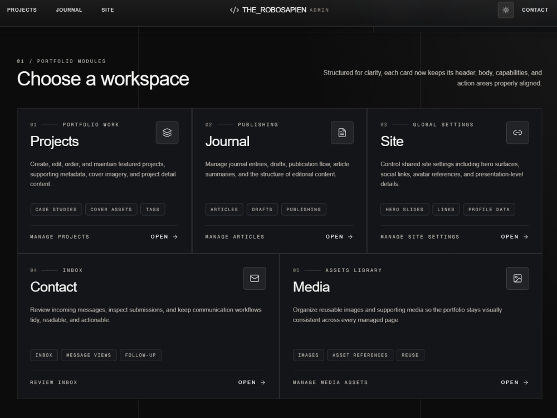Click the MESSAGE VIEWS tag
The height and width of the screenshot is (418, 557).
coord(89,355)
